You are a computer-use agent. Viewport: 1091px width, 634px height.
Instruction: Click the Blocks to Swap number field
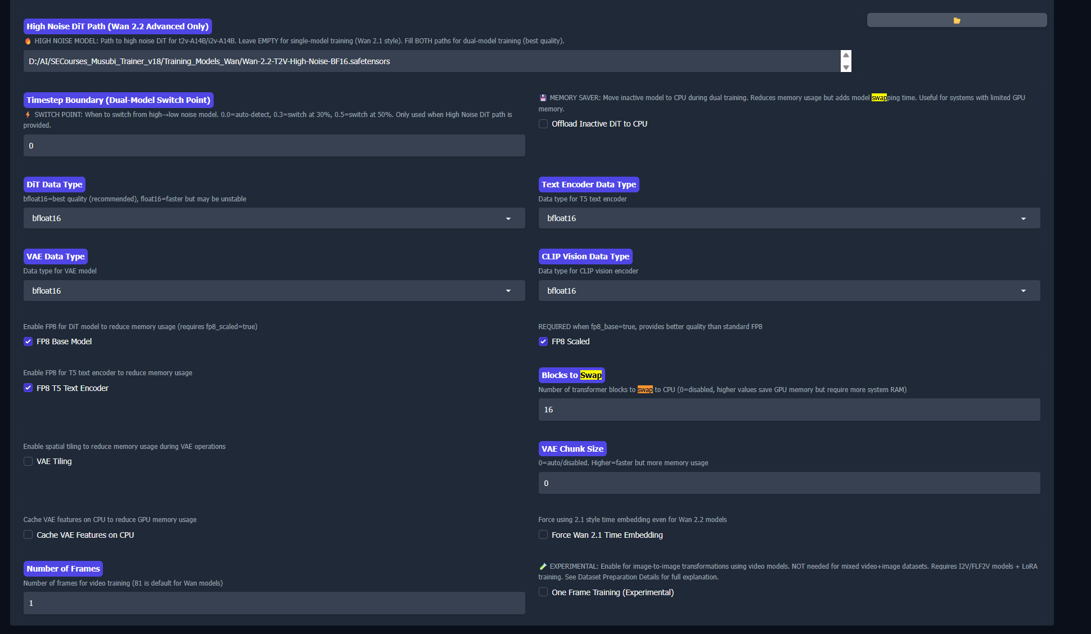(x=789, y=410)
